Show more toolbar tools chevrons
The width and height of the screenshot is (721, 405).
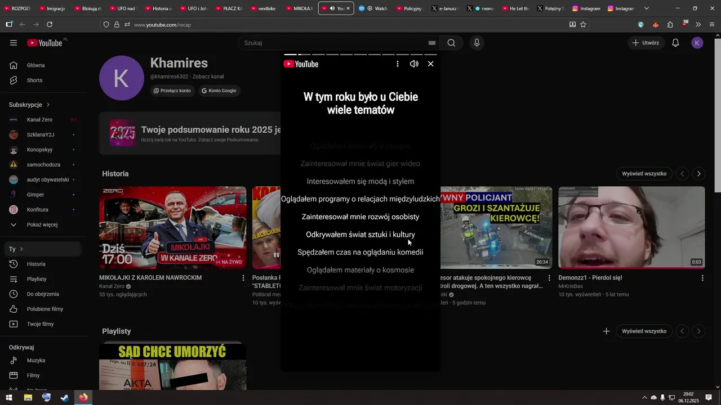(x=698, y=25)
